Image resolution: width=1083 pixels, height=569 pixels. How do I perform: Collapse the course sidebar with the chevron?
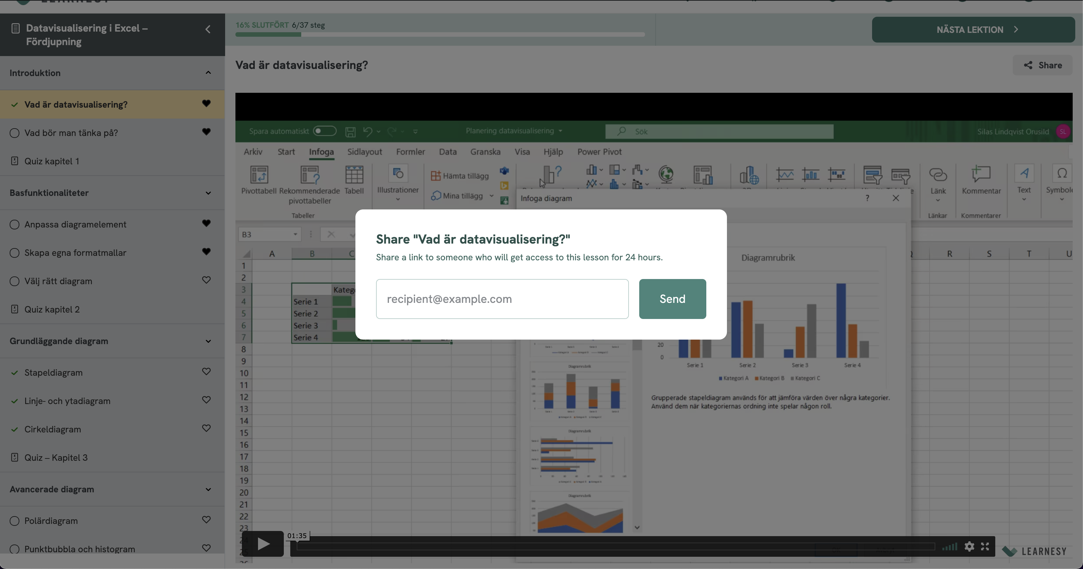tap(208, 29)
